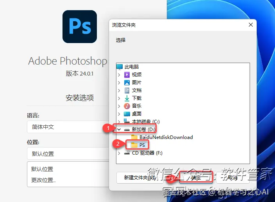This screenshot has height=202, width=275.
Task: Click the BaiduNetdiskDownload folder icon
Action: pos(134,137)
